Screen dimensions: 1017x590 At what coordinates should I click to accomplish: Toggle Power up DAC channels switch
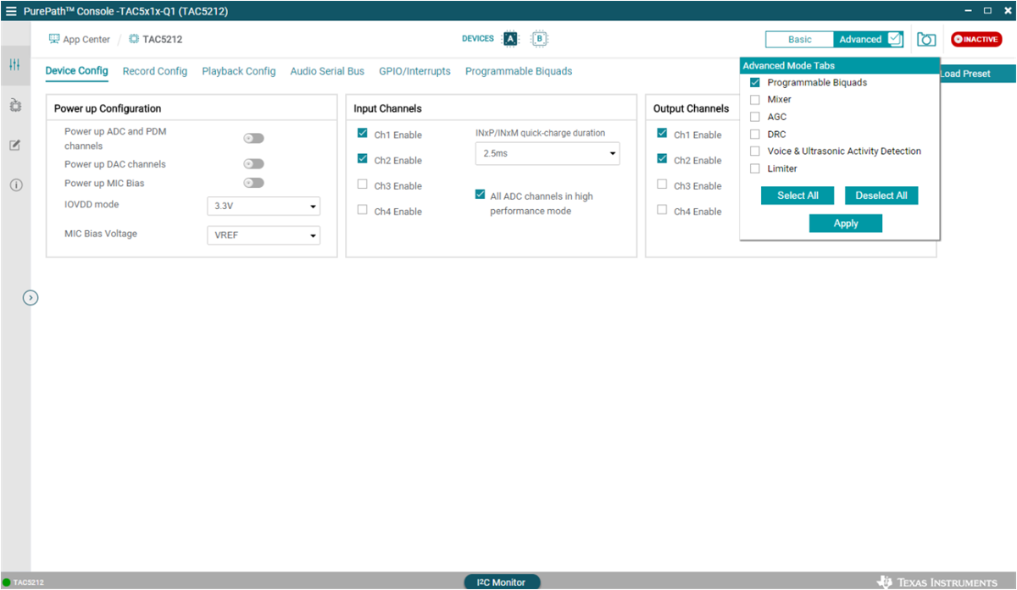(253, 164)
